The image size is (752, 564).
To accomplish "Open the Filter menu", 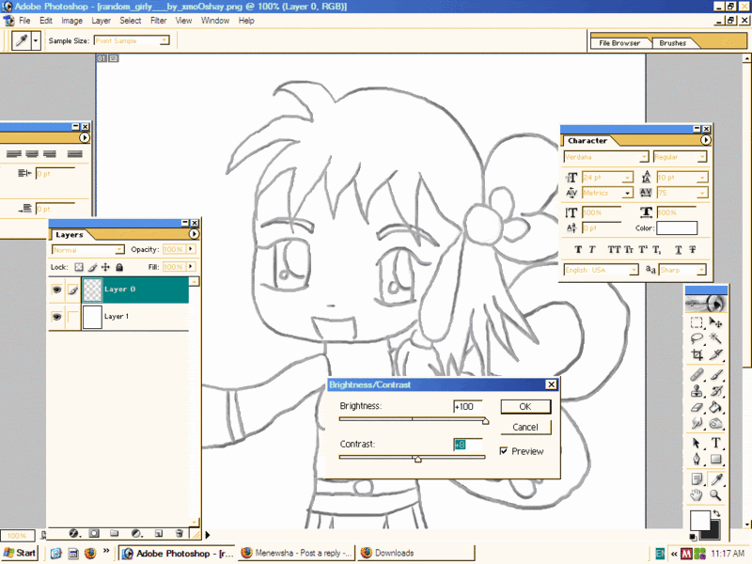I will pyautogui.click(x=158, y=21).
